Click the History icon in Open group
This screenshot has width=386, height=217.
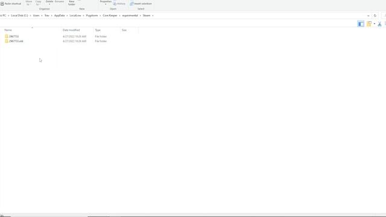pyautogui.click(x=115, y=4)
